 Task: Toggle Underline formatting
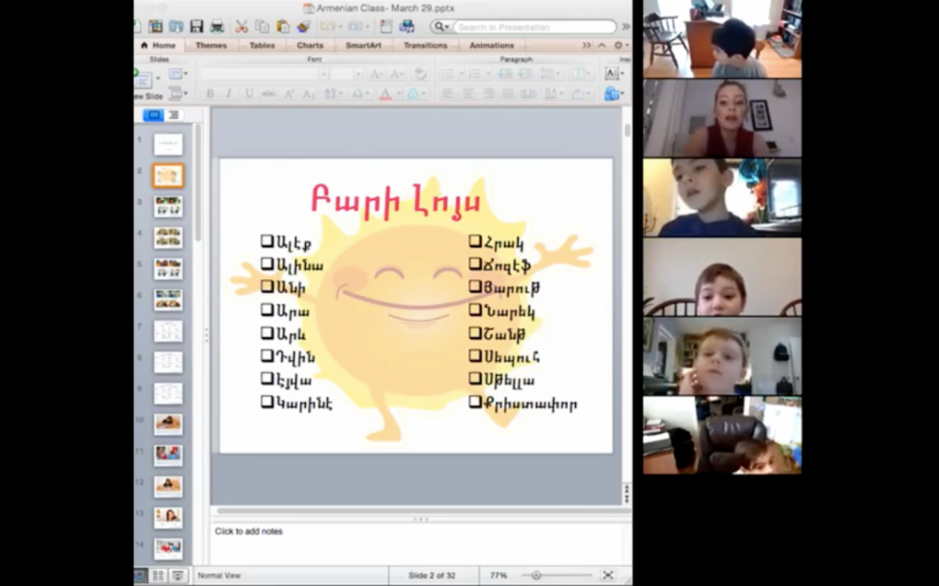coord(249,94)
